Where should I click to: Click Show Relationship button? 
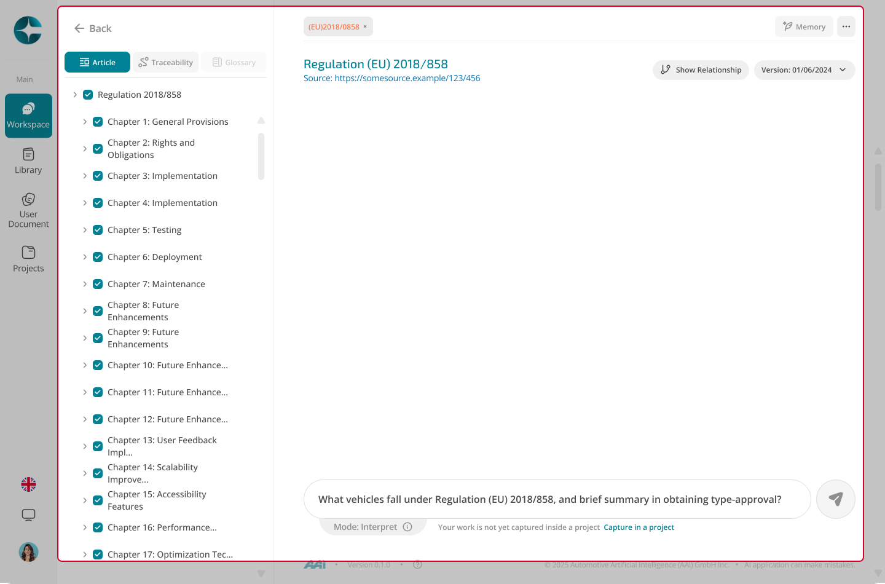tap(701, 69)
